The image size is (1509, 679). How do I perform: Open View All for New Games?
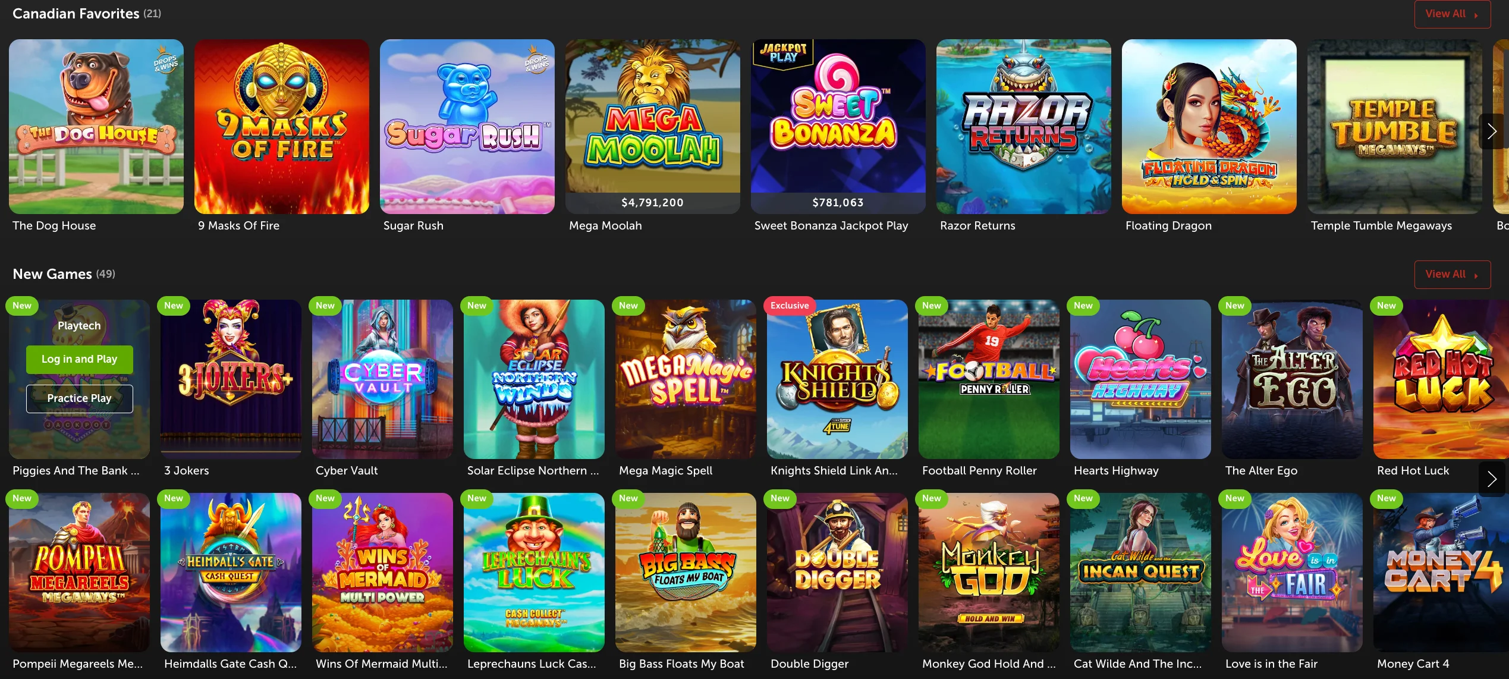point(1452,274)
